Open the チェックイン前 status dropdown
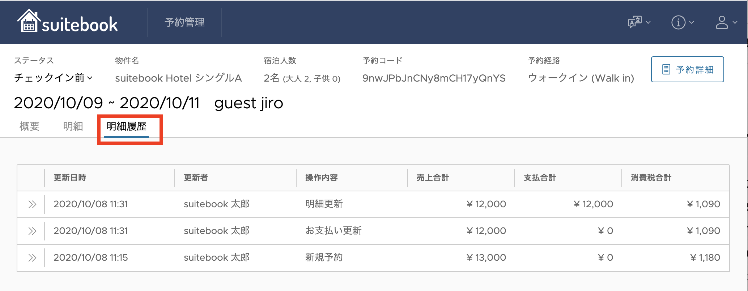The height and width of the screenshot is (291, 748). [x=53, y=78]
